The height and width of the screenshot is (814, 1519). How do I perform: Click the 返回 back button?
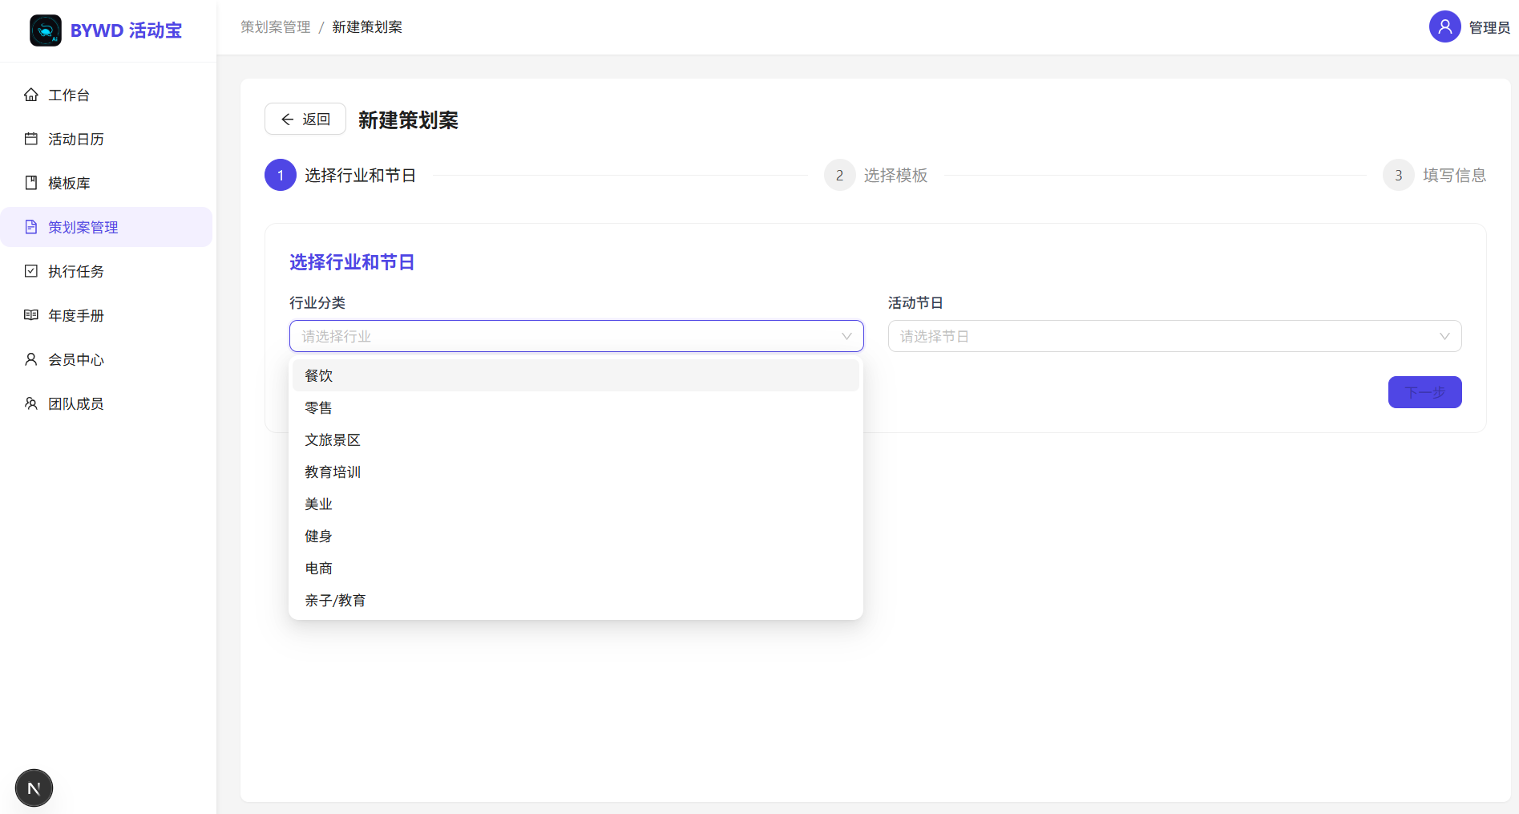305,119
